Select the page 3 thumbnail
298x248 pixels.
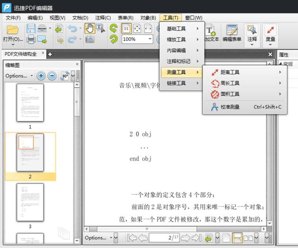click(30, 202)
